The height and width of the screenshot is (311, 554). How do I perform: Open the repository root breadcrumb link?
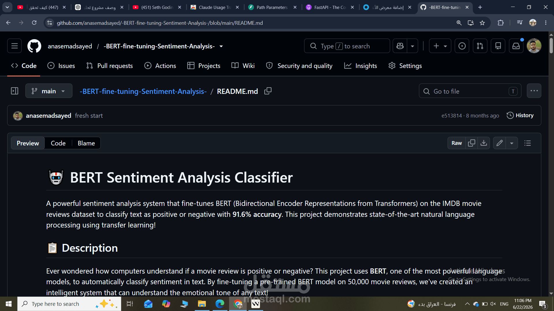click(143, 91)
